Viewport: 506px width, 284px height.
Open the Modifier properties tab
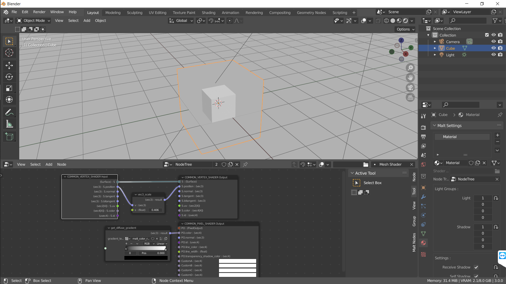click(424, 197)
